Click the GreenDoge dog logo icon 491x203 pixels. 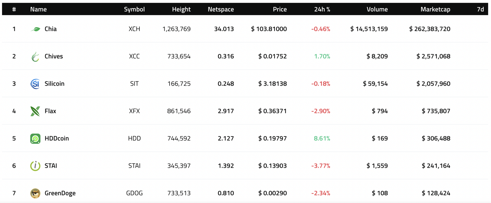coord(35,193)
